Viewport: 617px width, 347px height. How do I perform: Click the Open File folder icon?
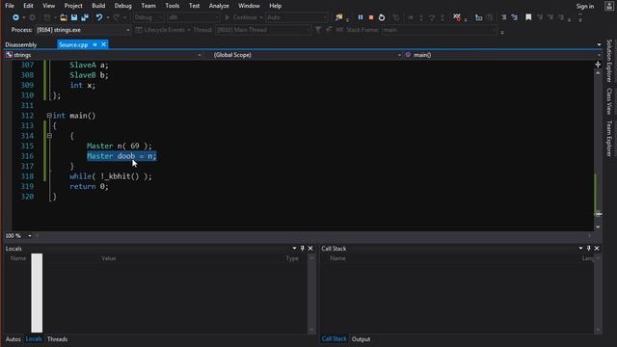[64, 17]
